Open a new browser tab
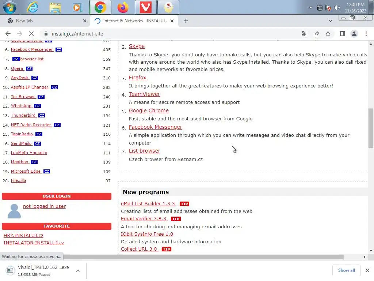Screen dimensions: 374x281 [186, 21]
